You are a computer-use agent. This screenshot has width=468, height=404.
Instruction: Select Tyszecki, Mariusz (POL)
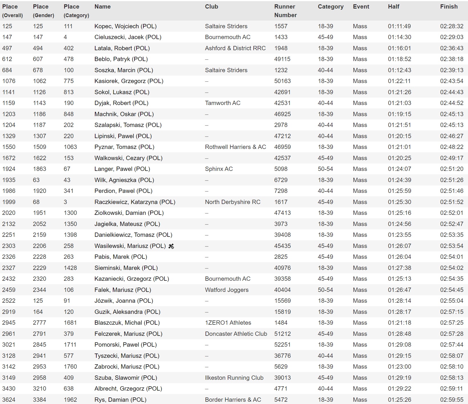127,356
